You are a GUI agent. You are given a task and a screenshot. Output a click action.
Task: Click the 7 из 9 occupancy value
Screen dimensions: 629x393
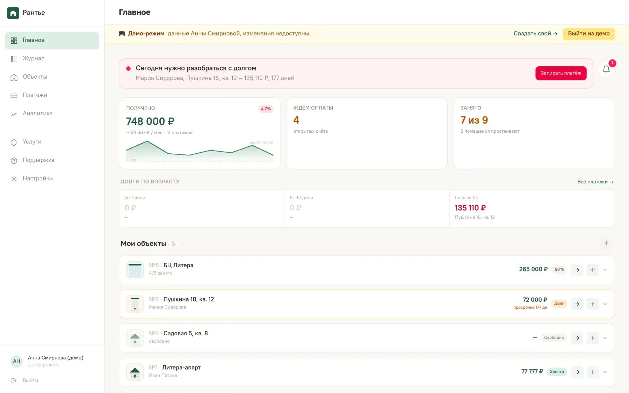[x=474, y=120]
